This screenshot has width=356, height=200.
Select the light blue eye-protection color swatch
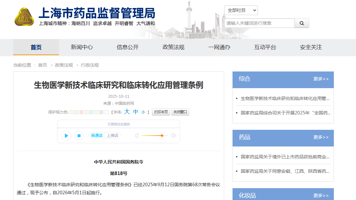pyautogui.click(x=91, y=112)
